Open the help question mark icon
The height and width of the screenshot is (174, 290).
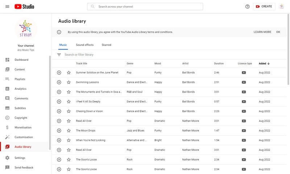click(x=247, y=7)
